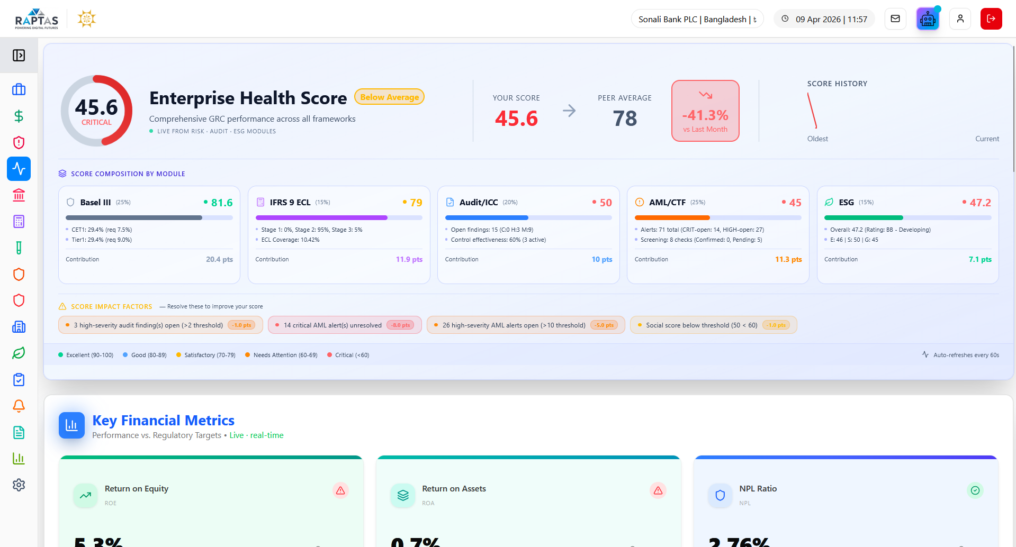
Task: Click the 14 critical AML alerts factor
Action: click(x=345, y=325)
